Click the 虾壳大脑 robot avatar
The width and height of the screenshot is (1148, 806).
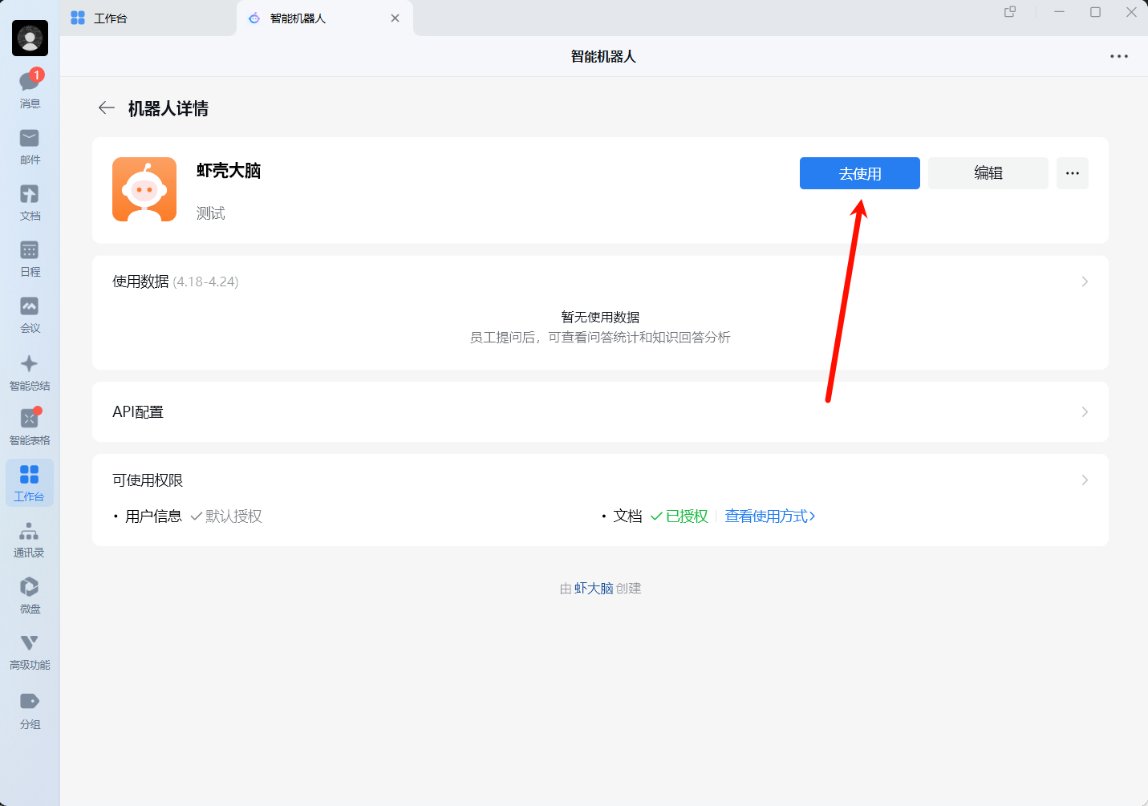coord(144,189)
